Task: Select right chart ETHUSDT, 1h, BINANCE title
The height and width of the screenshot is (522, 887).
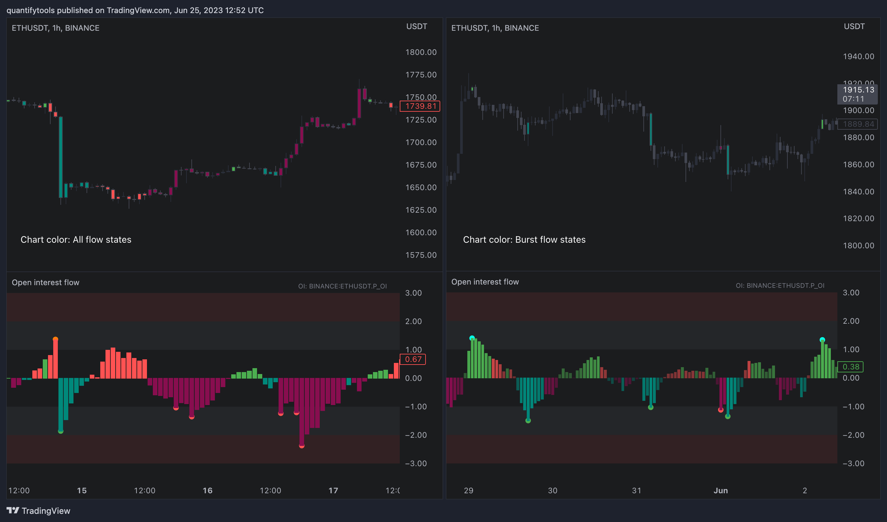Action: pos(495,28)
